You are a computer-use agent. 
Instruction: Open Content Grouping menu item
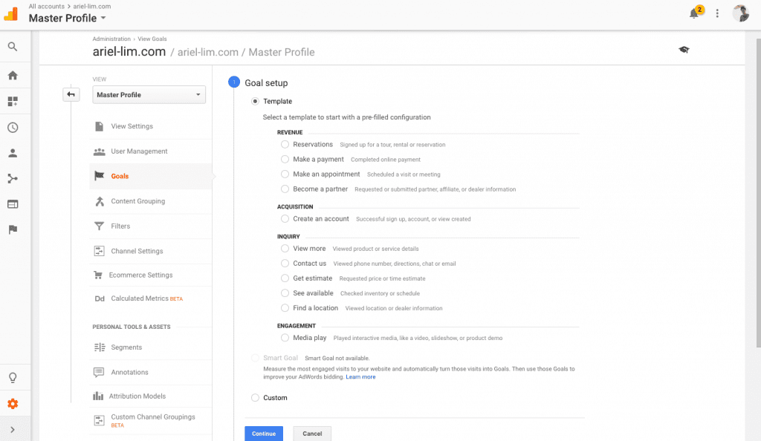pos(150,201)
